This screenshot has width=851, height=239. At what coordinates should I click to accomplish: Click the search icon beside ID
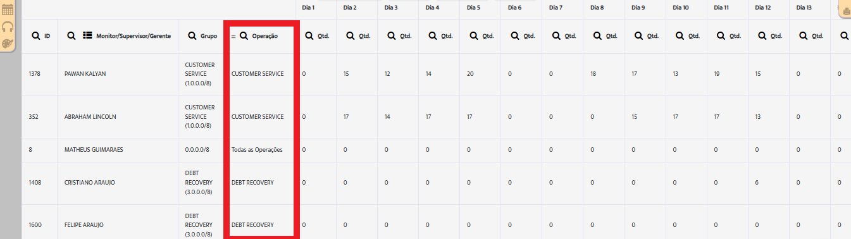pyautogui.click(x=37, y=36)
